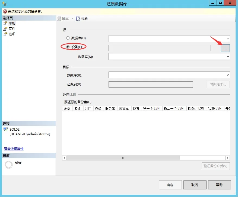Open the 查看连接属性 link

pos(14,149)
